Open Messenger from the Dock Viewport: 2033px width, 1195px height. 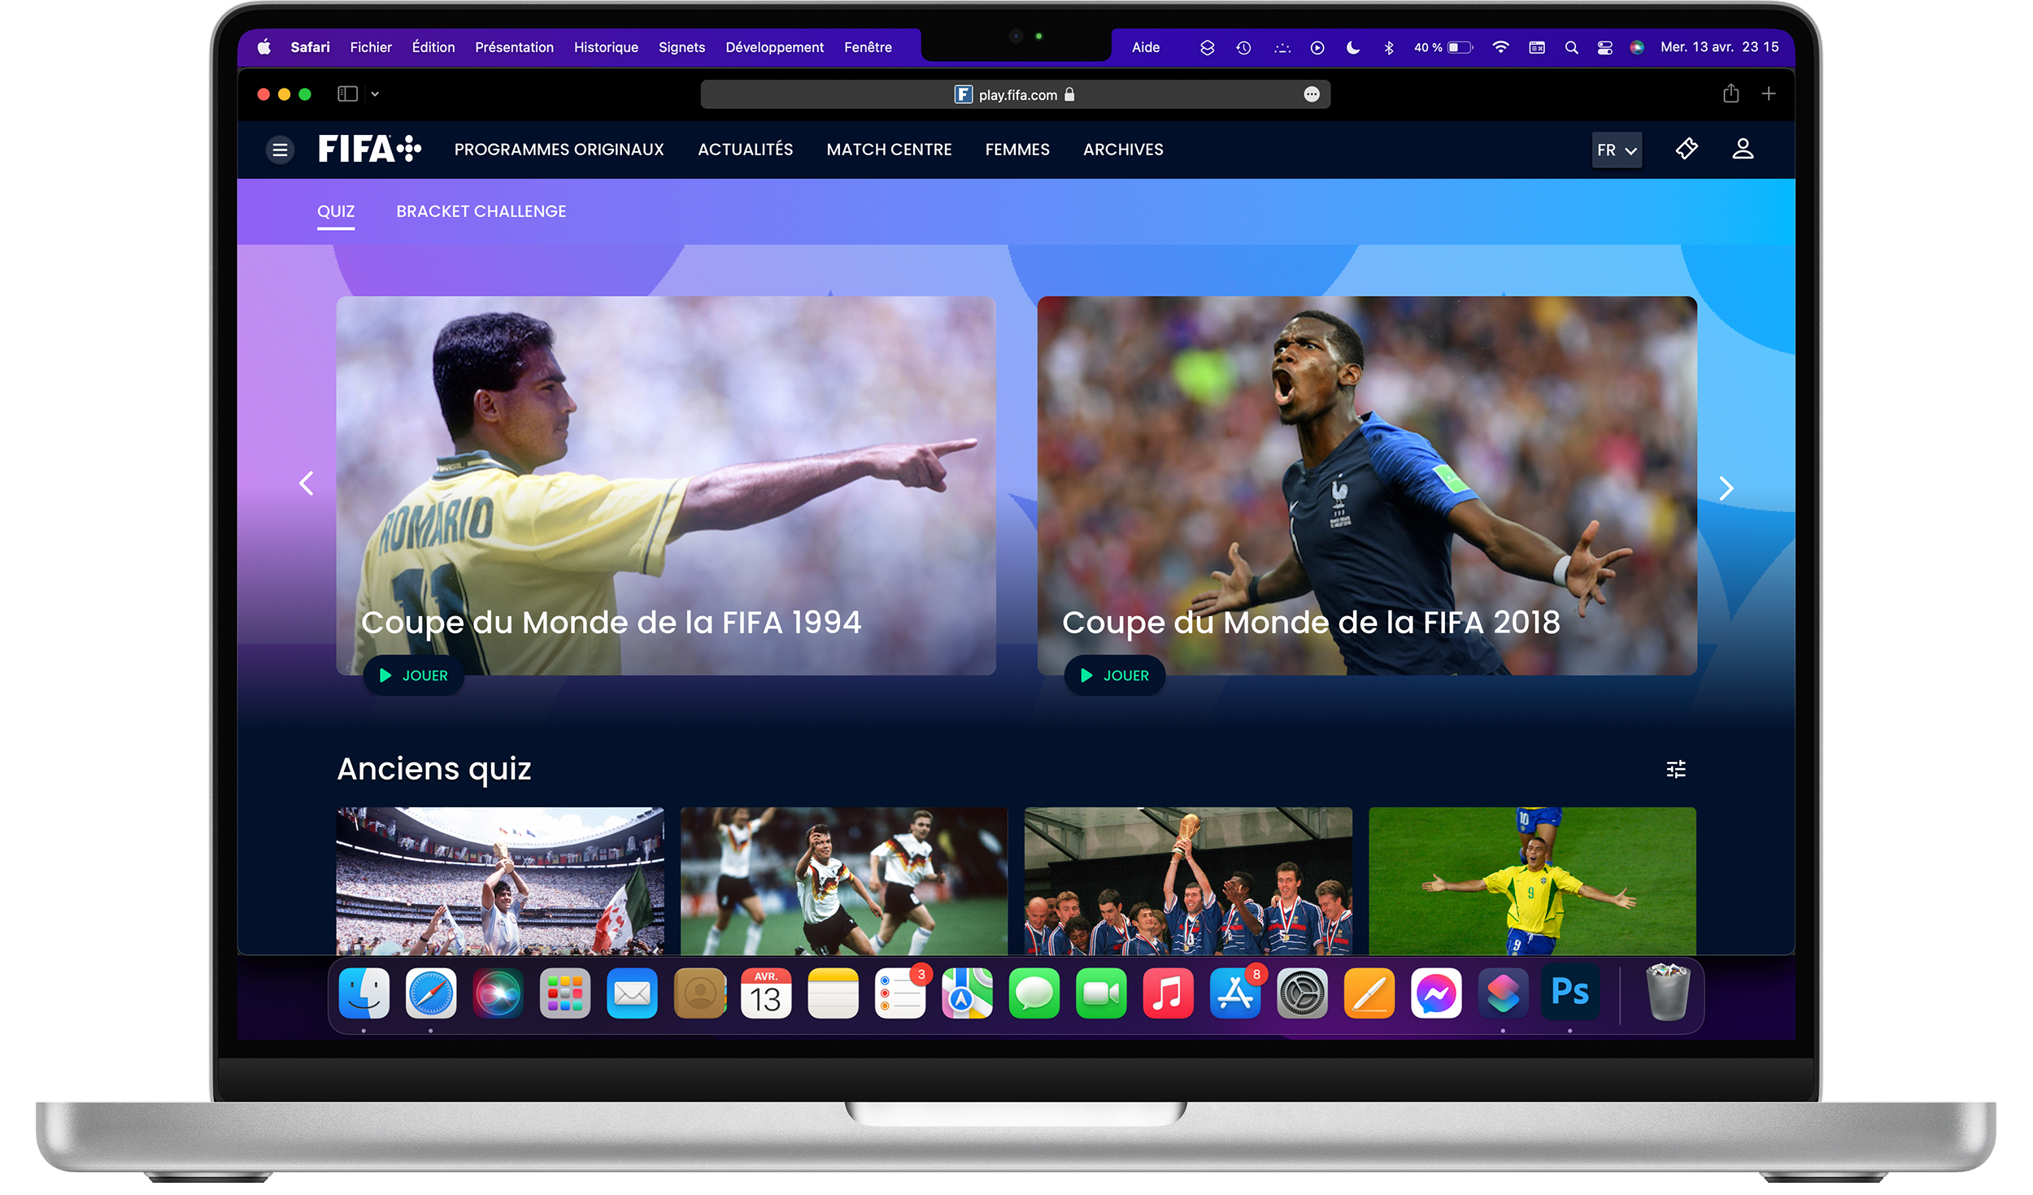pos(1436,993)
